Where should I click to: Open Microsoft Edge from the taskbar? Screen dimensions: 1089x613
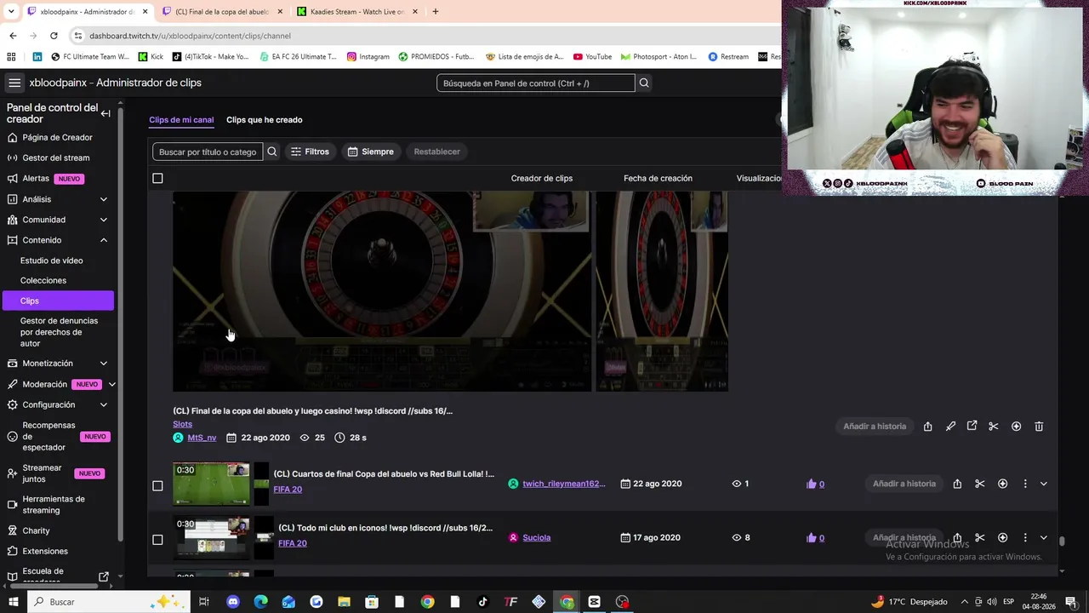[x=260, y=602]
